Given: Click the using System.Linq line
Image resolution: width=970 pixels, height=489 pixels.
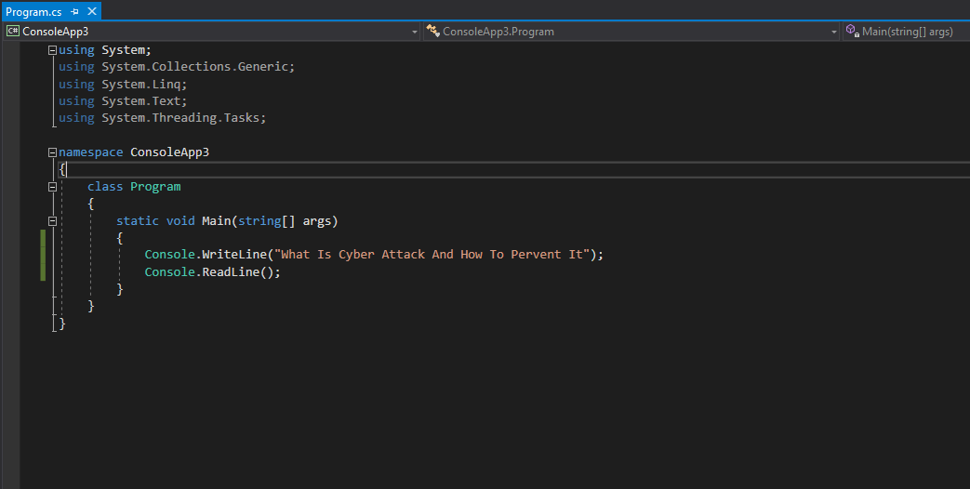Looking at the screenshot, I should pos(123,84).
